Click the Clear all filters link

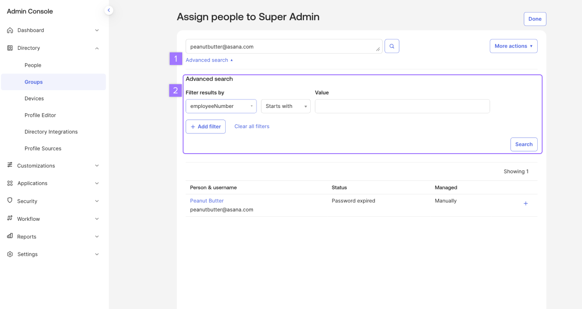click(252, 126)
